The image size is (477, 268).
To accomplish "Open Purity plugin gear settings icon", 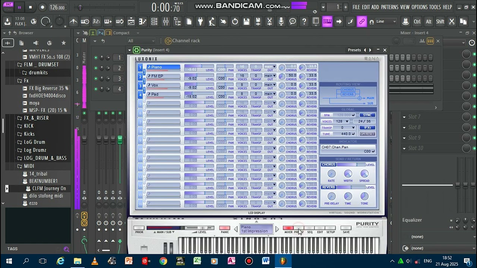I will pos(136,50).
